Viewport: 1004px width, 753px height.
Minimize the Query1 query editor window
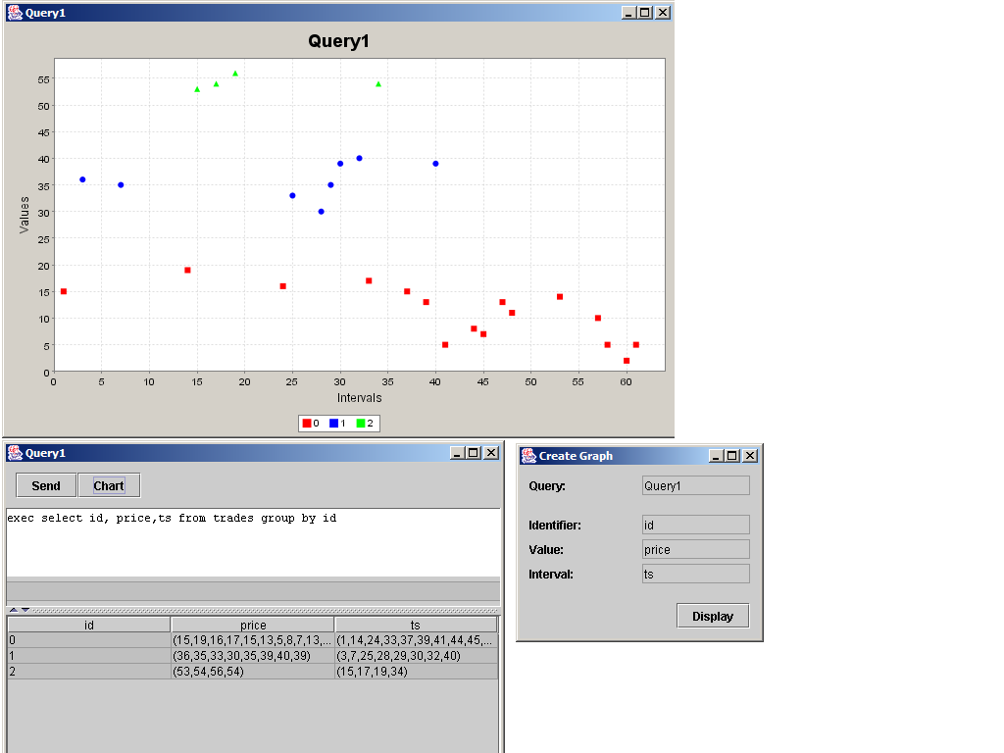pyautogui.click(x=458, y=453)
